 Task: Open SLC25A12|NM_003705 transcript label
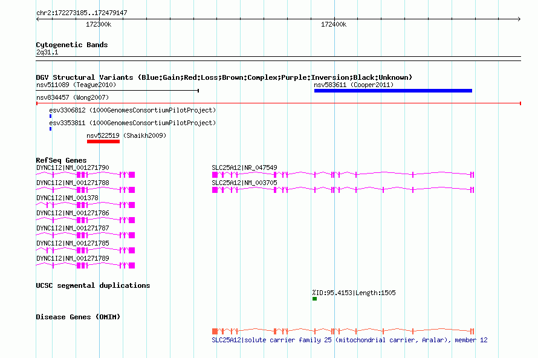[x=244, y=183]
